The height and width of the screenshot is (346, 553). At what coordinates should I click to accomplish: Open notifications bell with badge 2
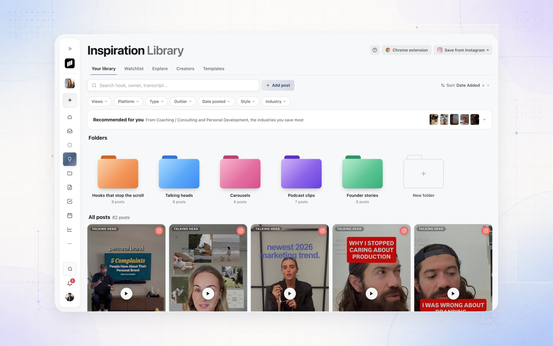click(x=70, y=283)
